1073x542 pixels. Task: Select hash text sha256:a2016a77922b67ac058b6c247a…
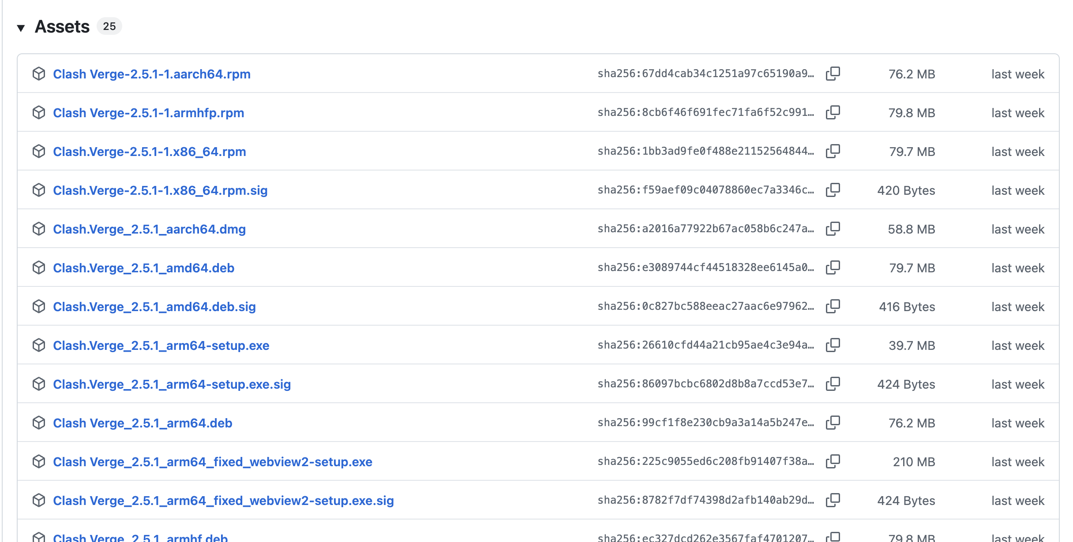coord(706,229)
